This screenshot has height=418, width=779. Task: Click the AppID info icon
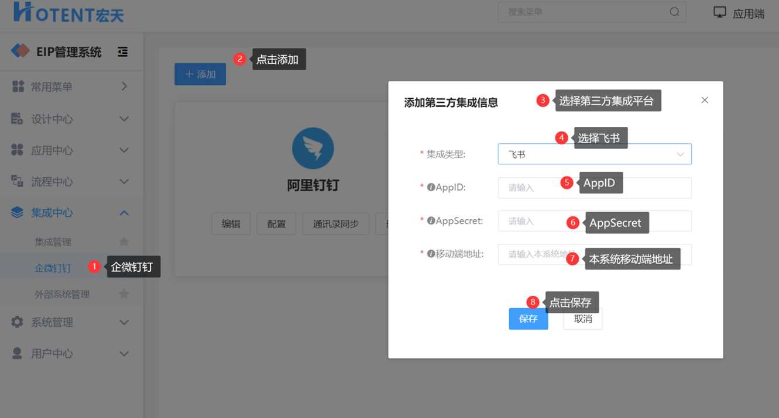431,188
